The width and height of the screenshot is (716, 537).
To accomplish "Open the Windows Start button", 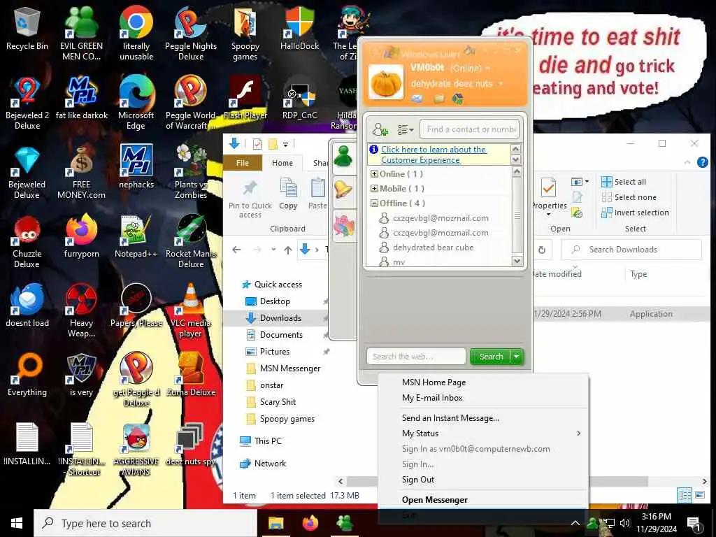I will 17,523.
